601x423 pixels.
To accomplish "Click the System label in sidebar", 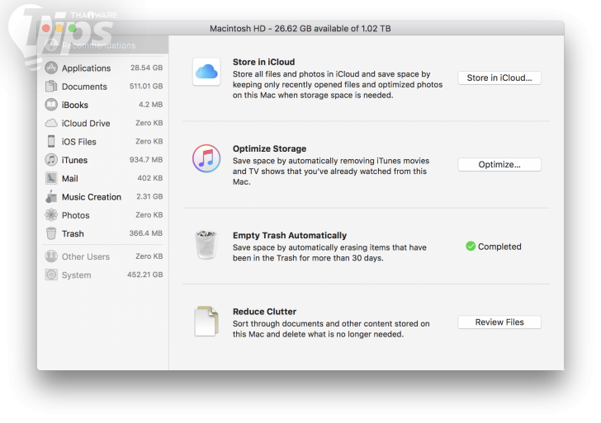I will [x=77, y=275].
